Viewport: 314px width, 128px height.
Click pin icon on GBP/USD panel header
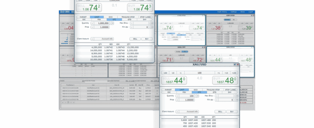pyautogui.click(x=251, y=15)
